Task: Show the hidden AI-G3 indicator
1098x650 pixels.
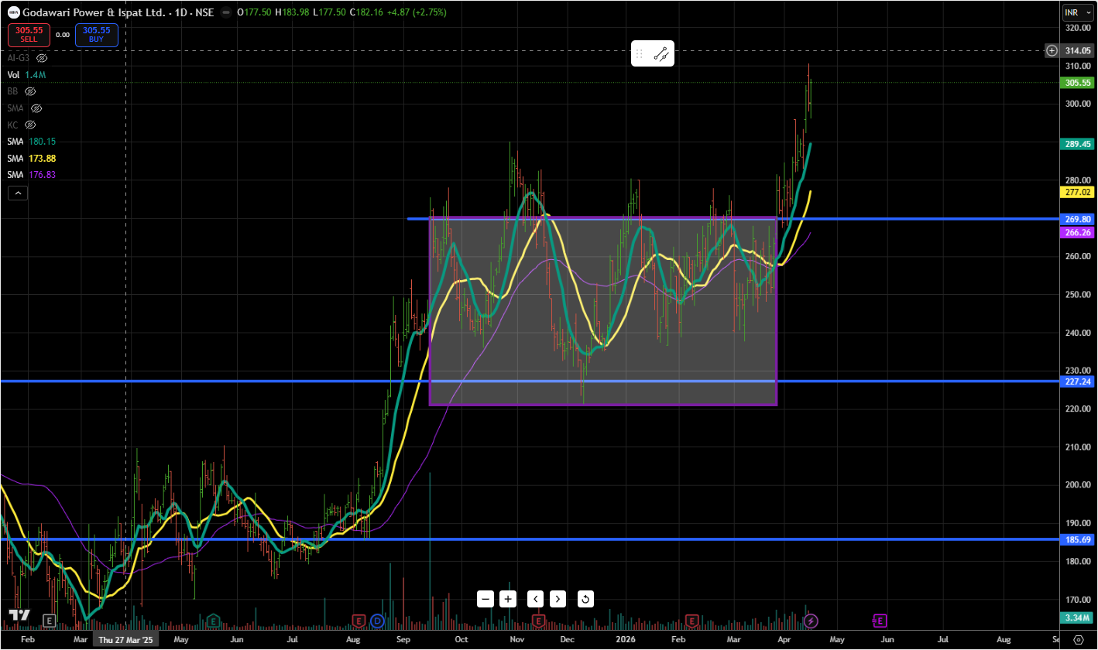Action: (x=43, y=58)
